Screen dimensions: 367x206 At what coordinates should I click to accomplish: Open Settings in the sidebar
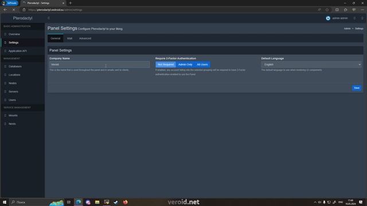pyautogui.click(x=22, y=42)
